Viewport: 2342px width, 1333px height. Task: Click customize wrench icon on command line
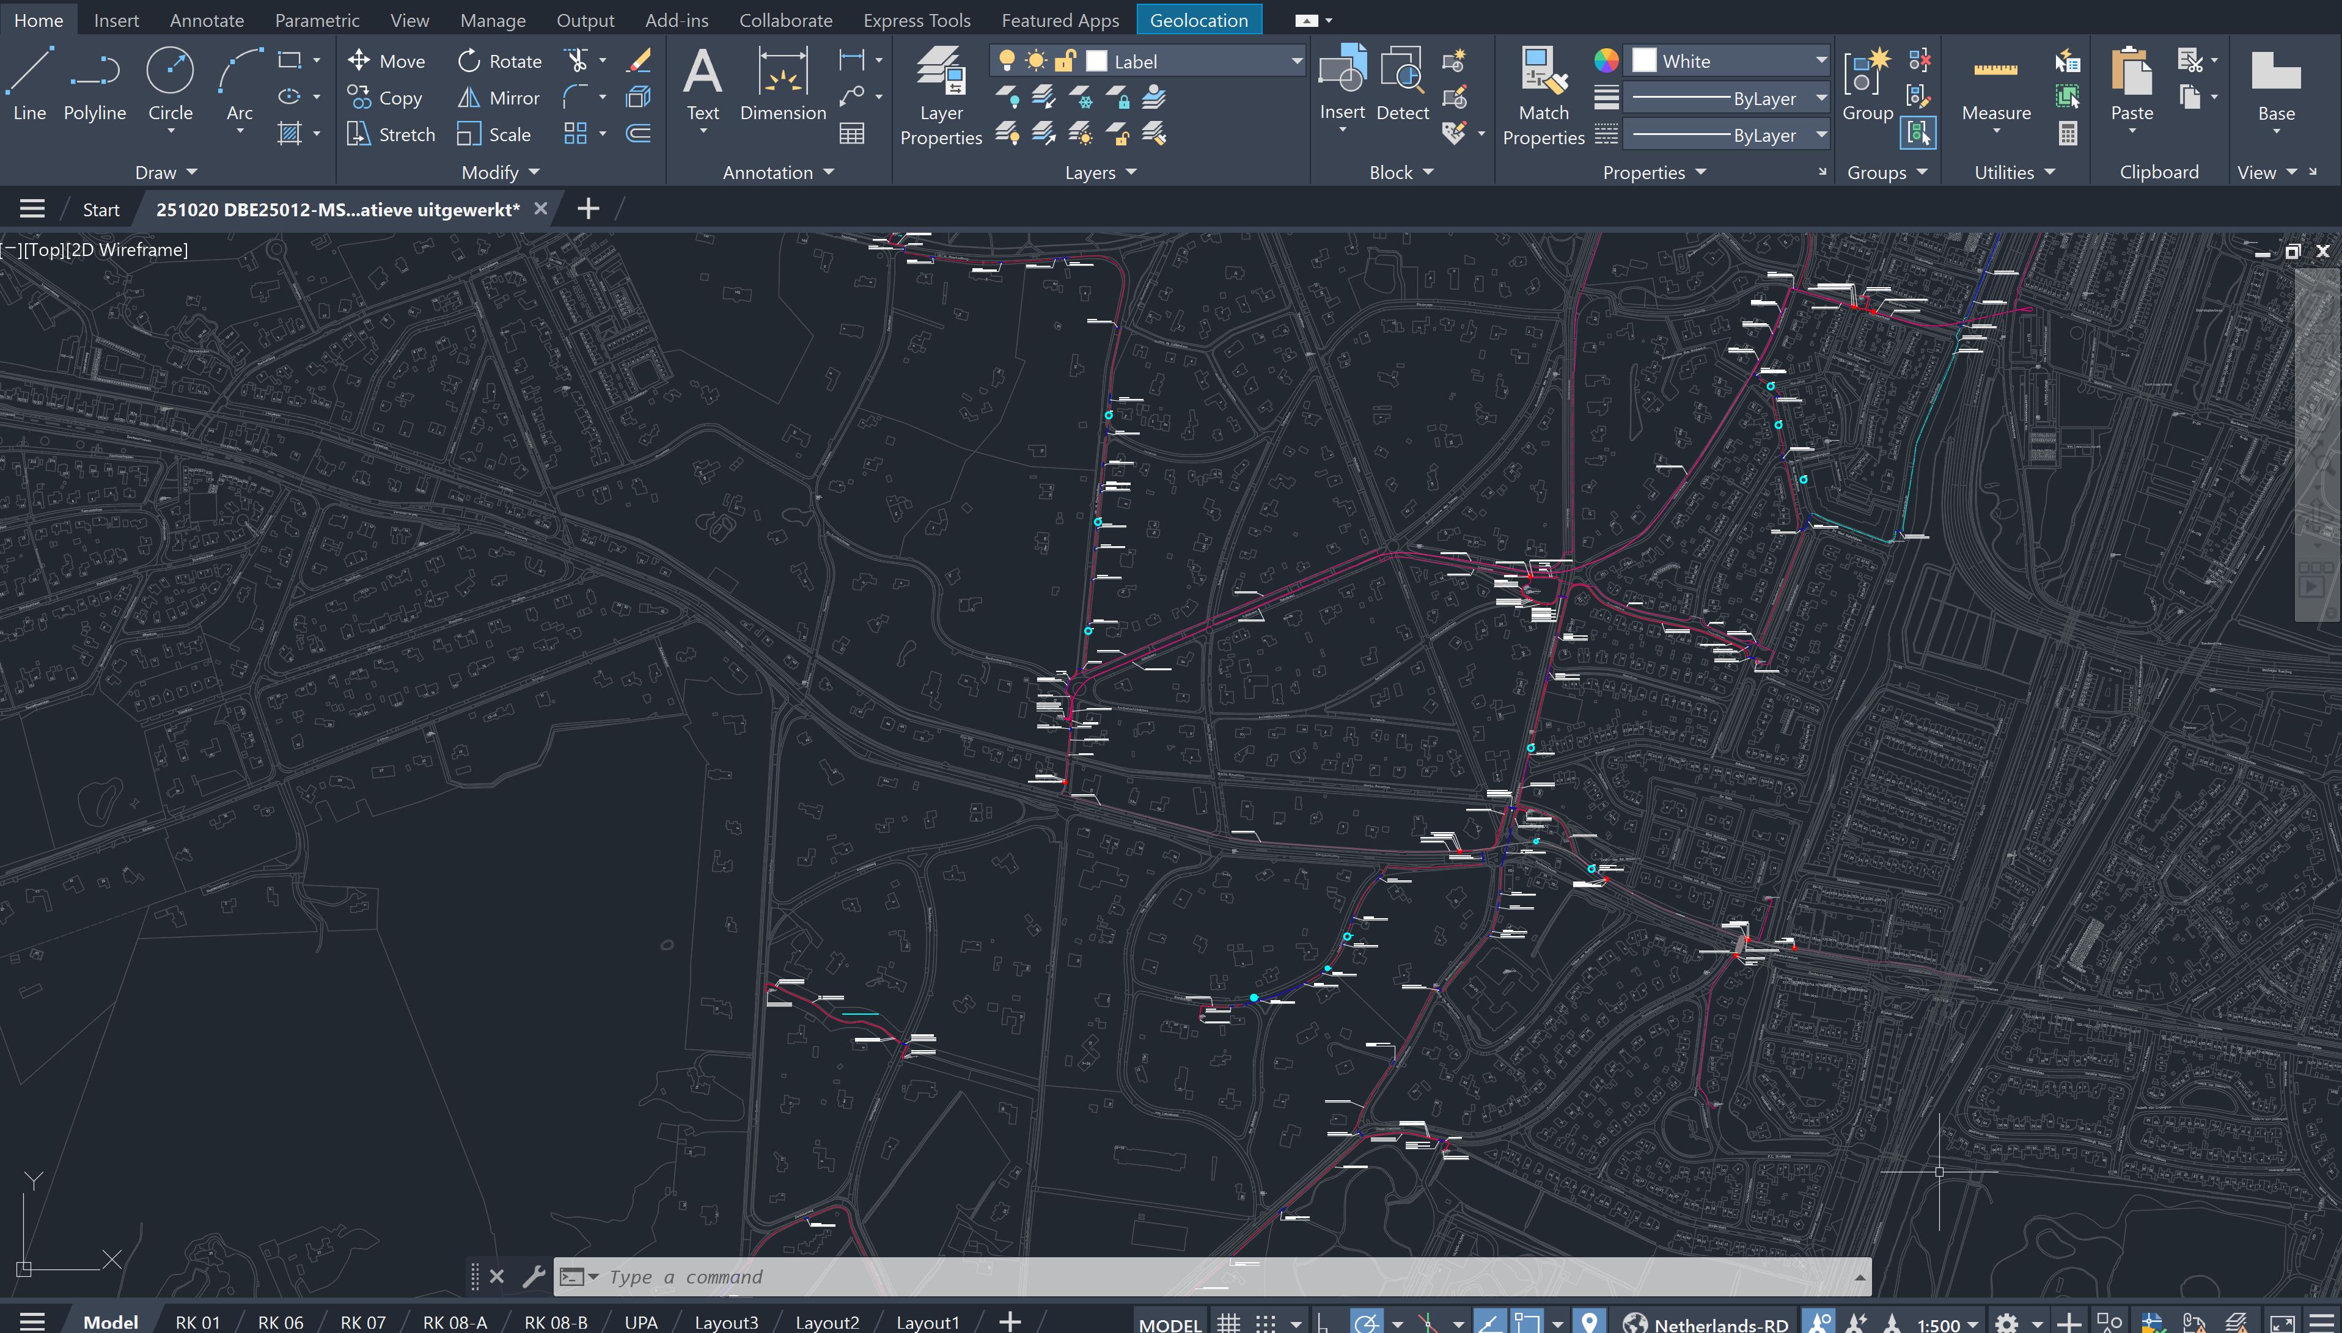click(x=534, y=1276)
